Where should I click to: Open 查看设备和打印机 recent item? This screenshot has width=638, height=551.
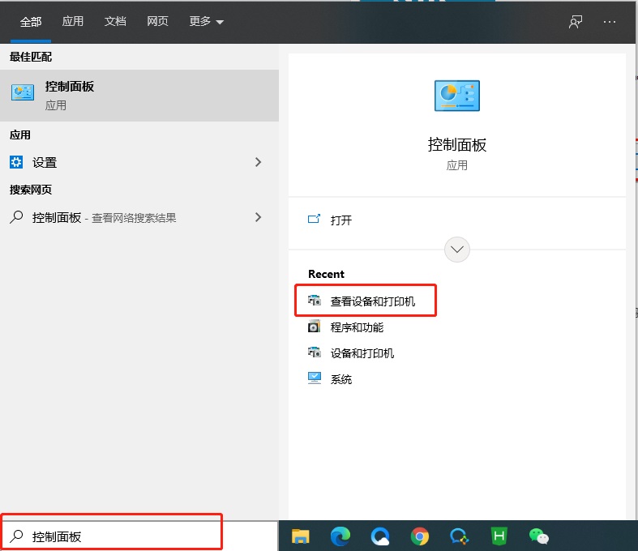373,301
